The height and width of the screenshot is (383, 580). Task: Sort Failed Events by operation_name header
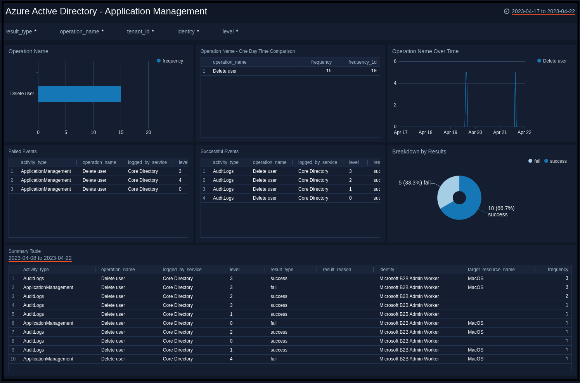point(99,162)
